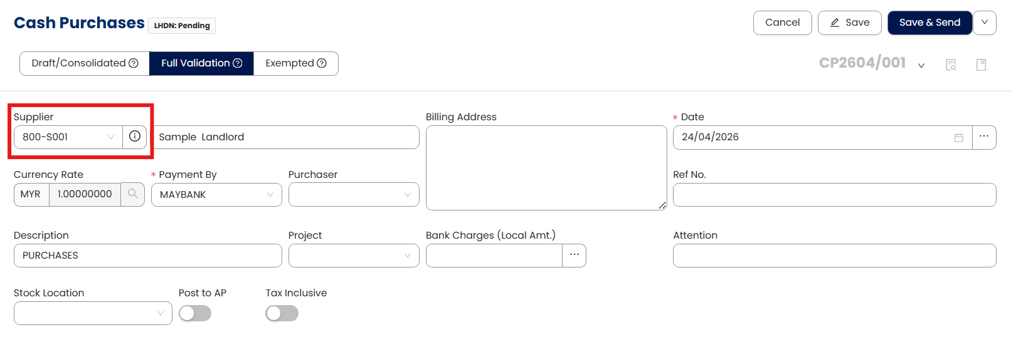
Task: Expand the Save & Send options arrow
Action: coord(985,23)
